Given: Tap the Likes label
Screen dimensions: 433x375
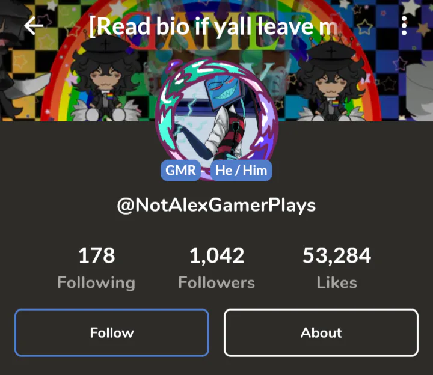Looking at the screenshot, I should 337,283.
